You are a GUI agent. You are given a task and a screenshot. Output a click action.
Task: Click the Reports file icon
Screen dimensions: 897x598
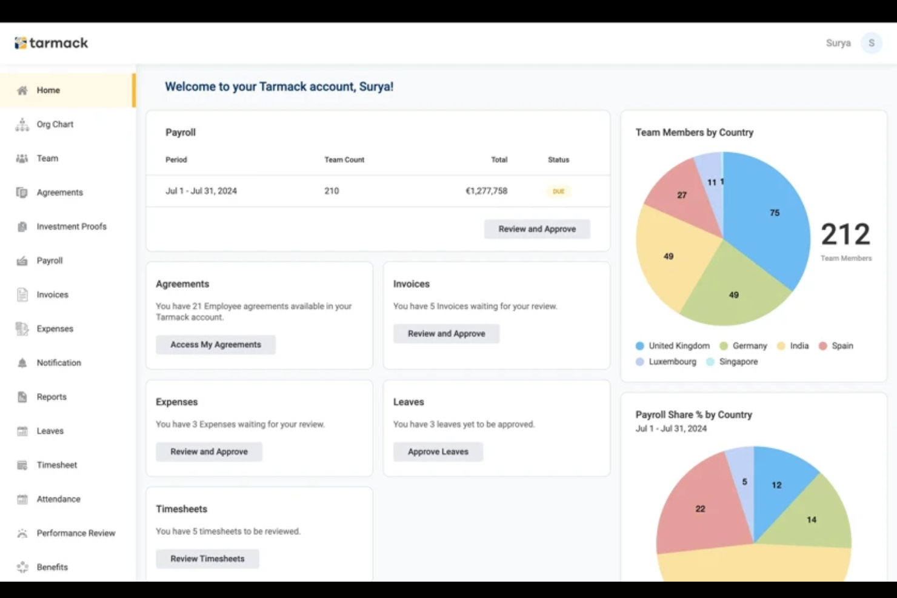[x=22, y=397]
